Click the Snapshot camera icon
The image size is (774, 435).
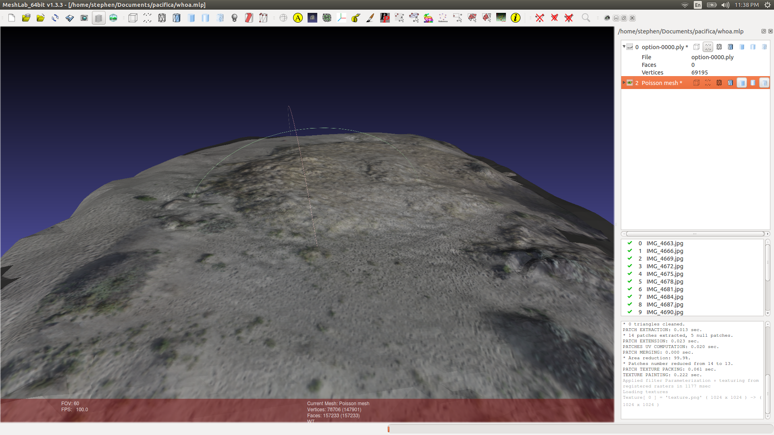[x=84, y=18]
